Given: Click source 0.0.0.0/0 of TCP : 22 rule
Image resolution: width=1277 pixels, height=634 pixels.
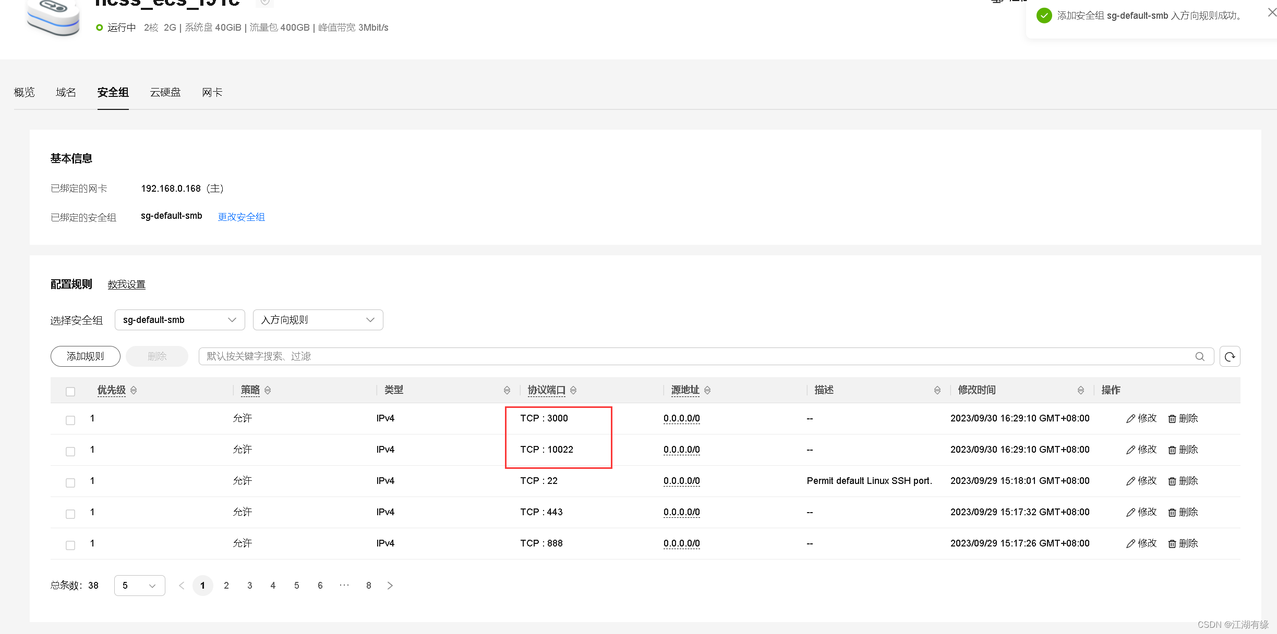Looking at the screenshot, I should pos(682,481).
